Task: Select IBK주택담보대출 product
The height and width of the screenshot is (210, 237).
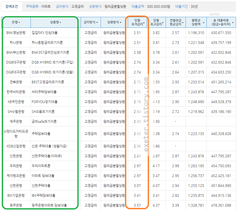Action: (x=43, y=195)
